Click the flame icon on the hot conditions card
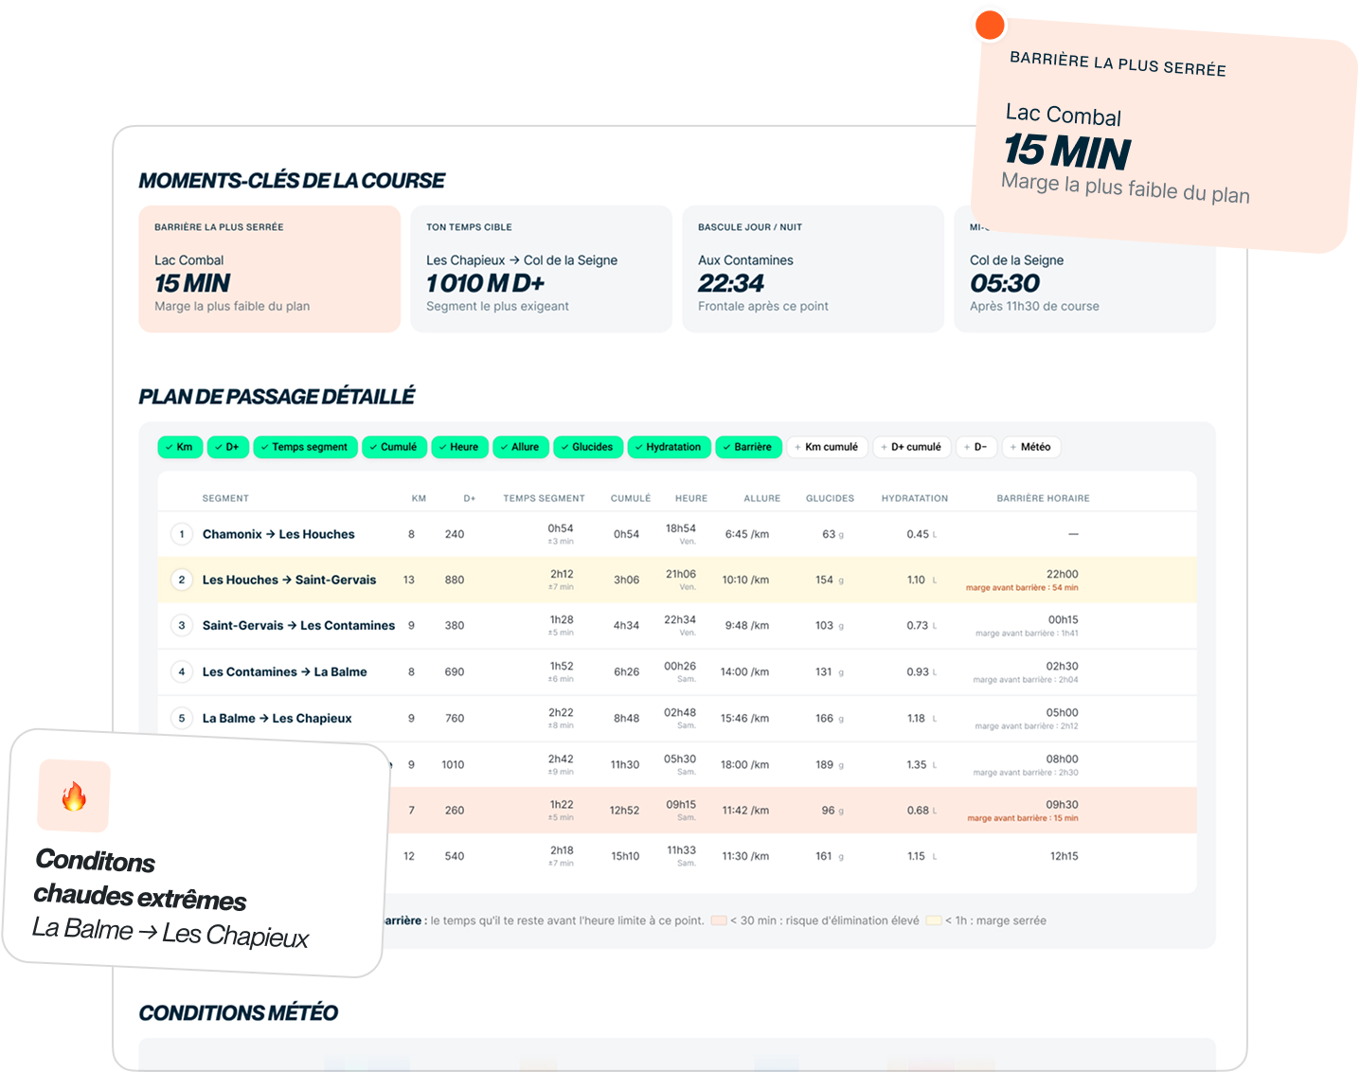1360x1072 pixels. tap(74, 796)
